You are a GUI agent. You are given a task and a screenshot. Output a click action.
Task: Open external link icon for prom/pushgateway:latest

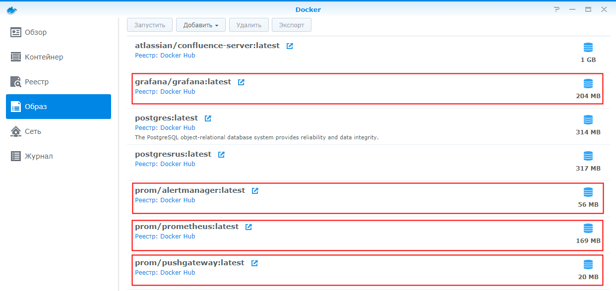click(254, 263)
